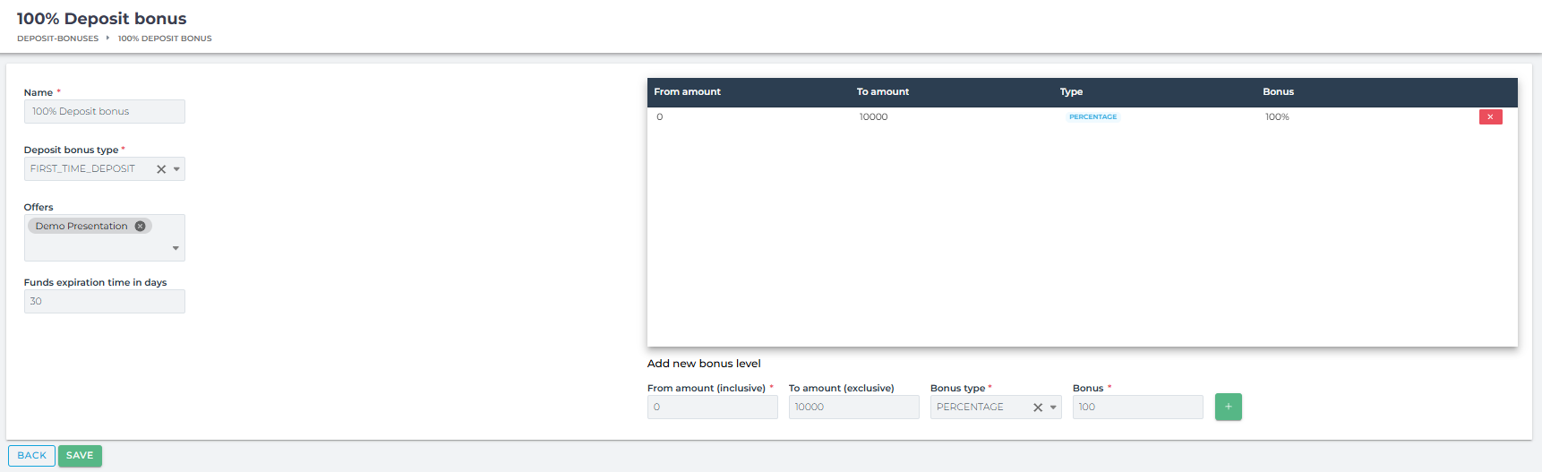Viewport: 1542px width, 472px height.
Task: Remove the Demo Presentation offer chip
Action: 141,227
